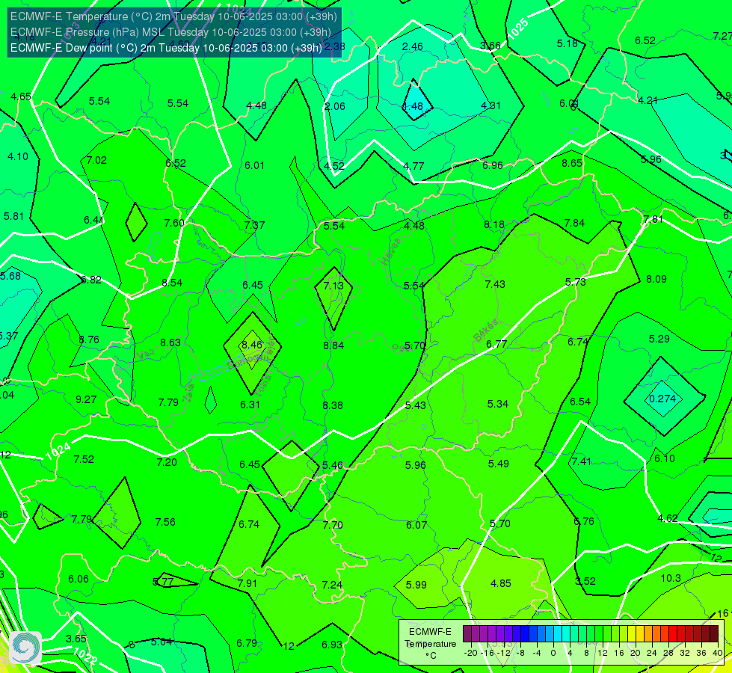Screen dimensions: 732x673
Task: Click the 7.13 dew point value
Action: click(333, 286)
